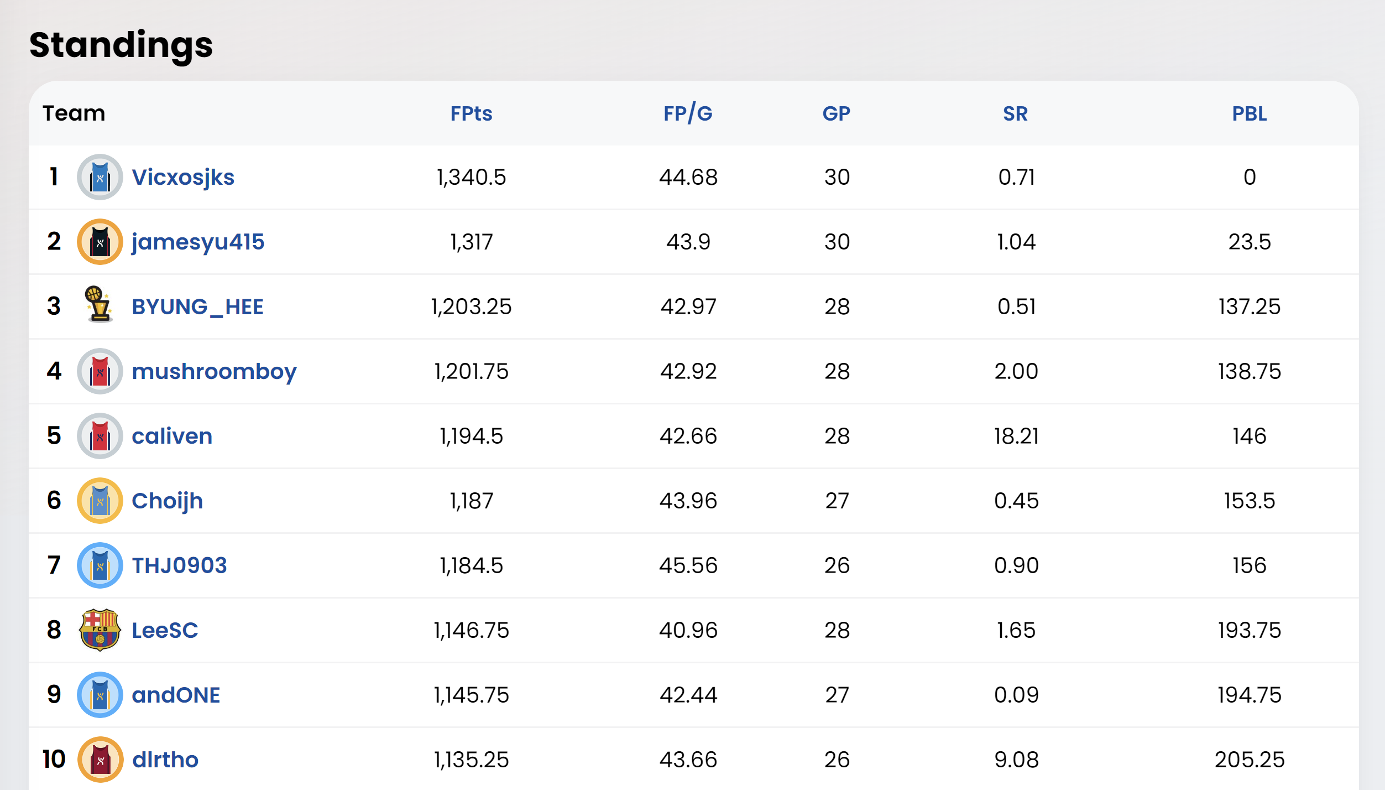Image resolution: width=1385 pixels, height=790 pixels.
Task: Click mushroomboy red jersey avatar icon
Action: (x=100, y=371)
